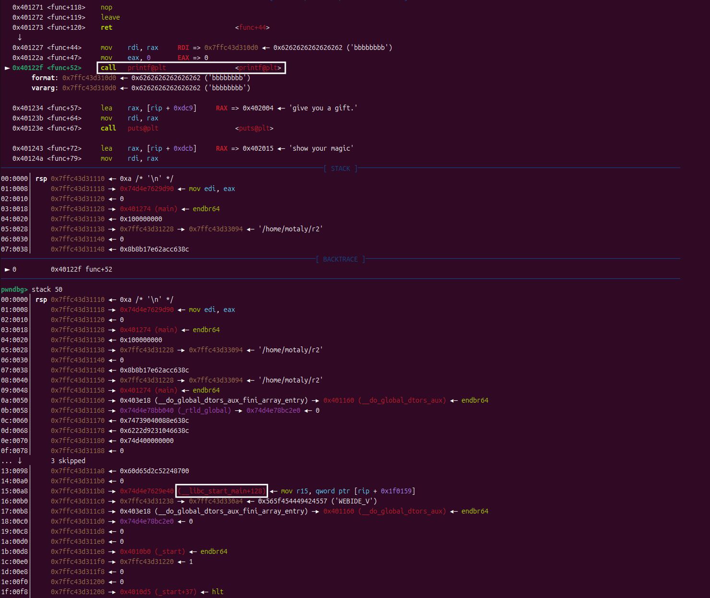Click the boxed __libc_start_main+128 symbol
710x598 pixels.
click(x=221, y=491)
